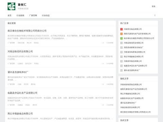Image resolution: width=163 pixels, height=122 pixels.
Task: Click the 热评文章 sidebar heading
Action: click(124, 120)
